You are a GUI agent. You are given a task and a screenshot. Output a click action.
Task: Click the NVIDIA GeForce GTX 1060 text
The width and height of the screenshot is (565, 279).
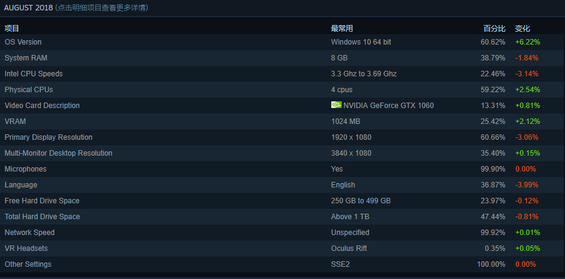[x=389, y=106]
